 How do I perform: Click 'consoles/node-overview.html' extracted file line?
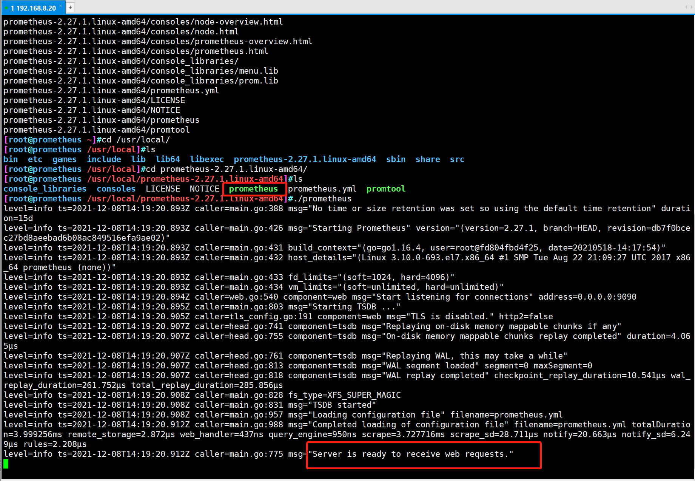(143, 22)
